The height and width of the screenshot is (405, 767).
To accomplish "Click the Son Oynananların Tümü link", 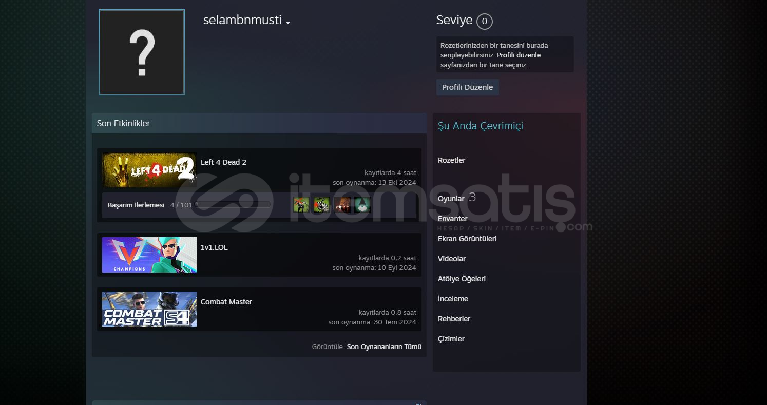I will 384,347.
